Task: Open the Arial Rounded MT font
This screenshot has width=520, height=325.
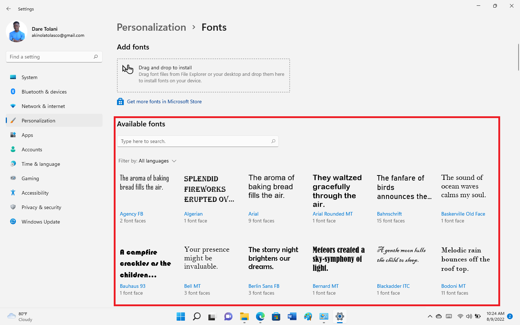Action: tap(333, 214)
